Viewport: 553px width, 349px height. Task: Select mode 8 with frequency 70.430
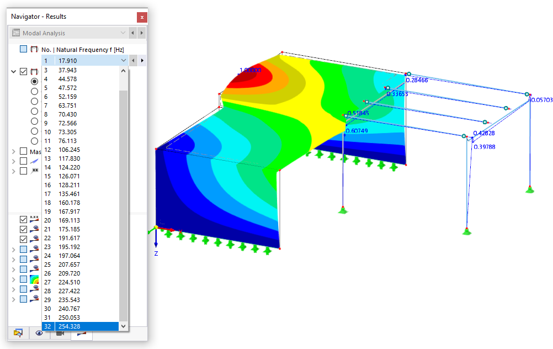(81, 114)
